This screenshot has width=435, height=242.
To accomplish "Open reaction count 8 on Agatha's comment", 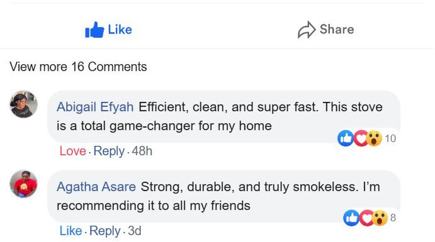I will click(x=393, y=218).
